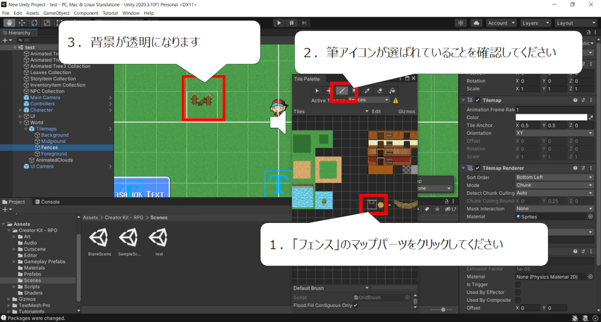601x322 pixels.
Task: Click the cloud services icon
Action: [476, 23]
